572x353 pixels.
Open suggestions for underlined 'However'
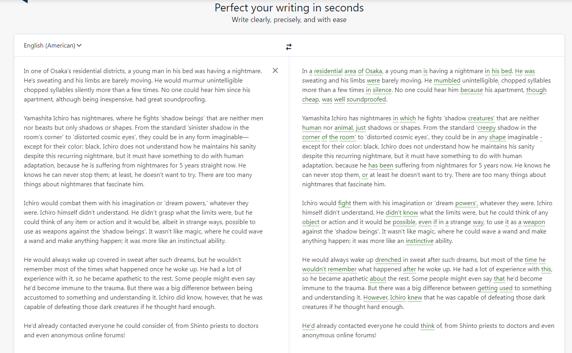point(375,298)
